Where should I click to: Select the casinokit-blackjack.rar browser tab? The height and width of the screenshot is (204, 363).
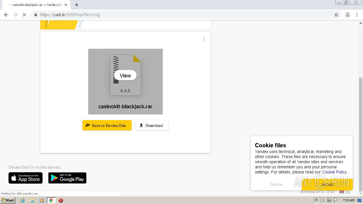pos(36,5)
